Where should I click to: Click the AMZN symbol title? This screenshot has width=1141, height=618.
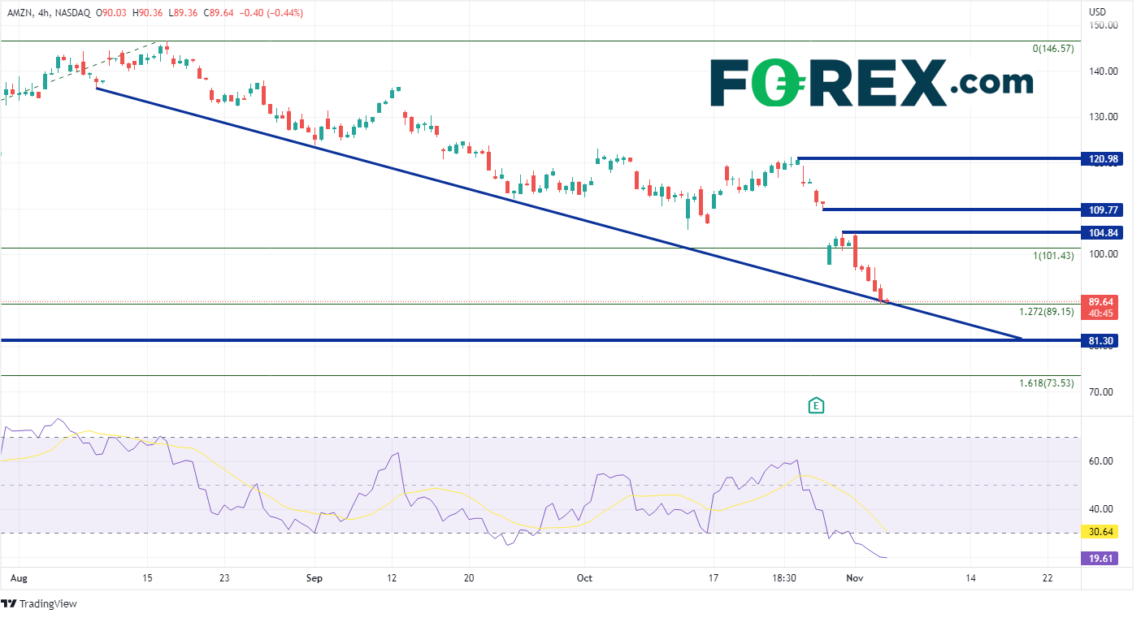pos(21,12)
